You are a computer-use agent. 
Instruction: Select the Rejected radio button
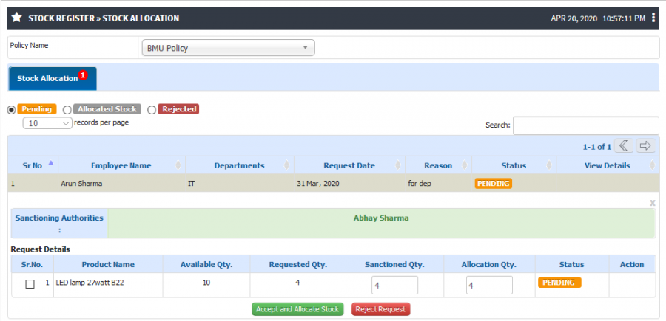152,110
